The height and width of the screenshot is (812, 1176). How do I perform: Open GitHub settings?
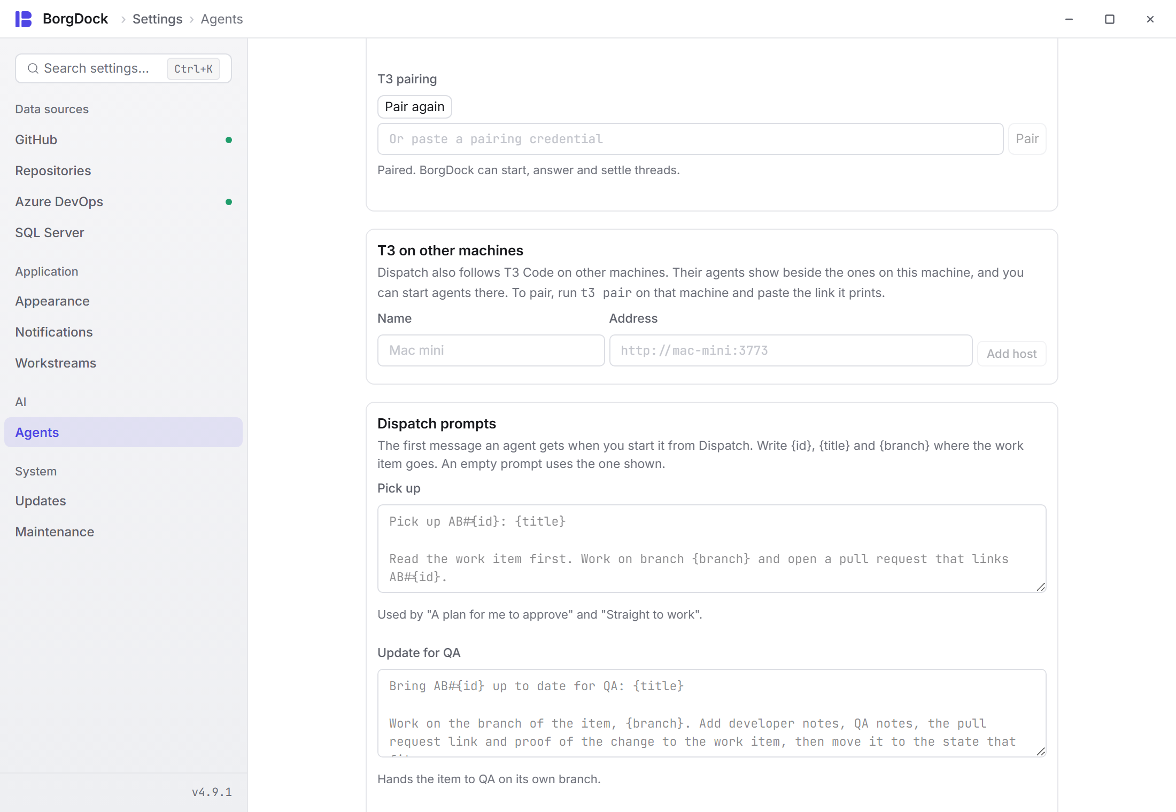tap(123, 140)
